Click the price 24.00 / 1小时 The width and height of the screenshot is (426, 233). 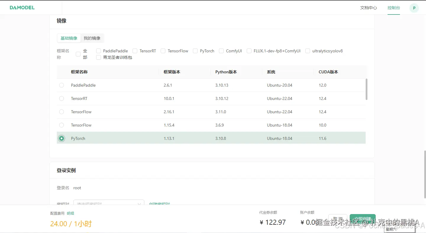[71, 224]
